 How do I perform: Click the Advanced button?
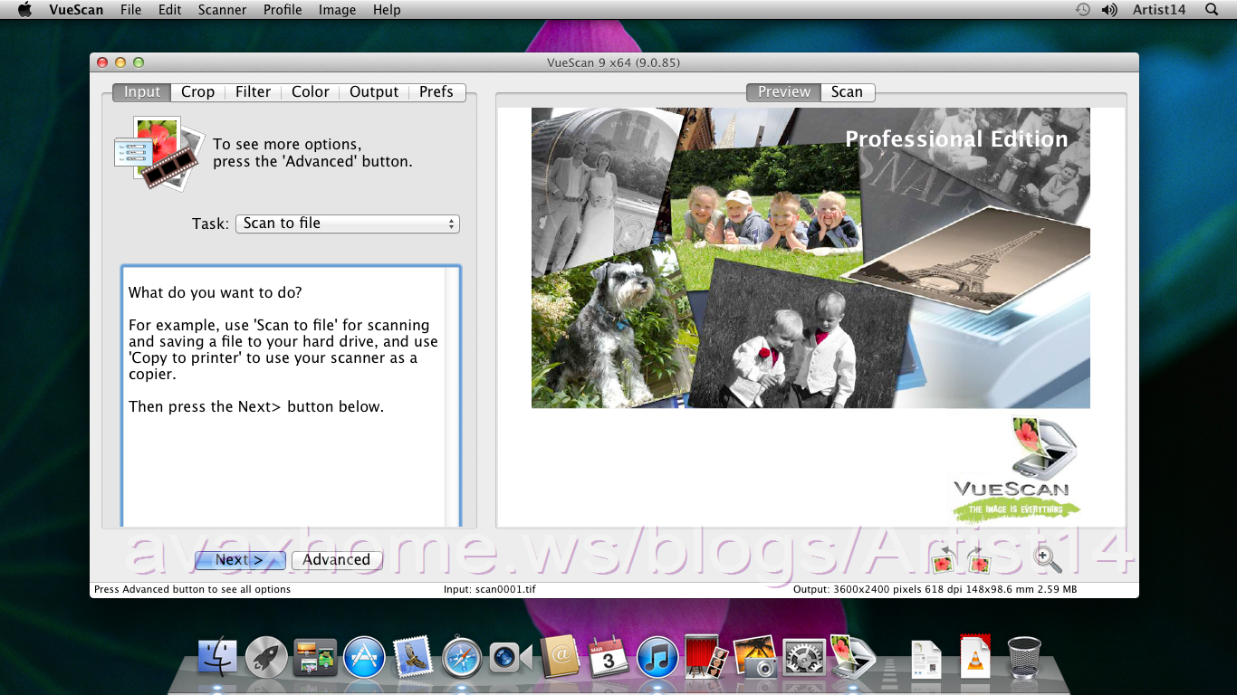click(x=336, y=560)
